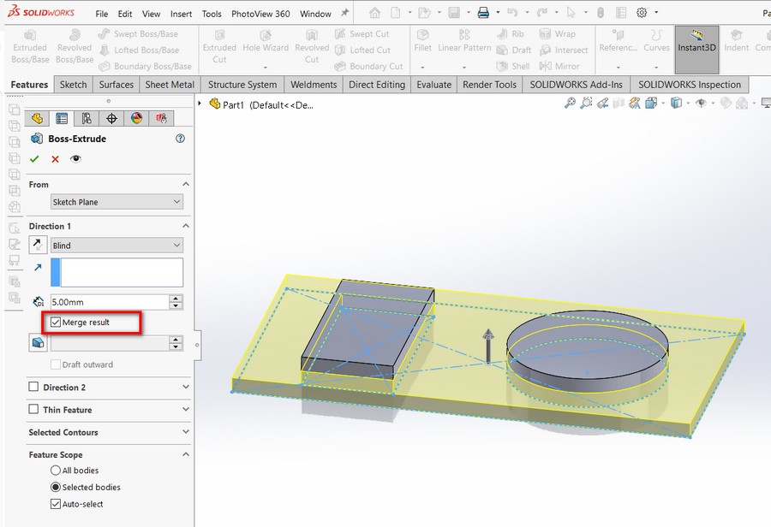Select the Fillet tool

422,42
